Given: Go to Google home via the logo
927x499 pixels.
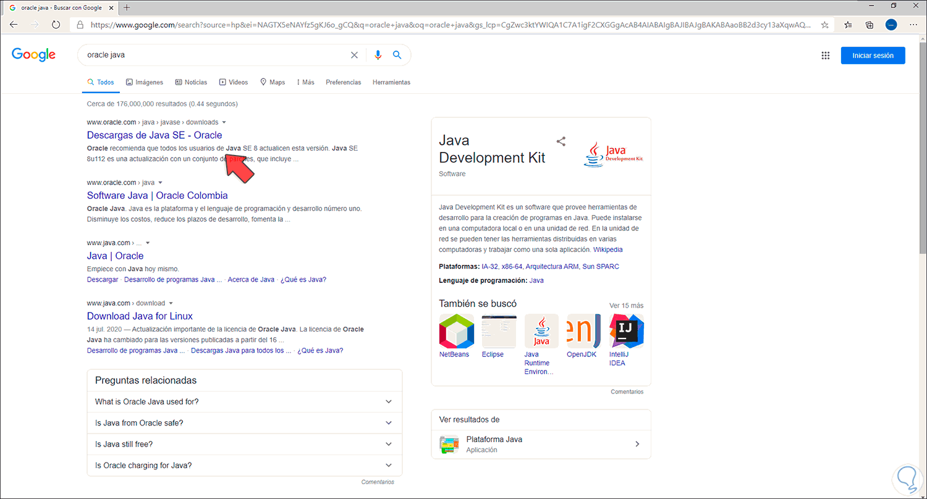Looking at the screenshot, I should (x=33, y=55).
